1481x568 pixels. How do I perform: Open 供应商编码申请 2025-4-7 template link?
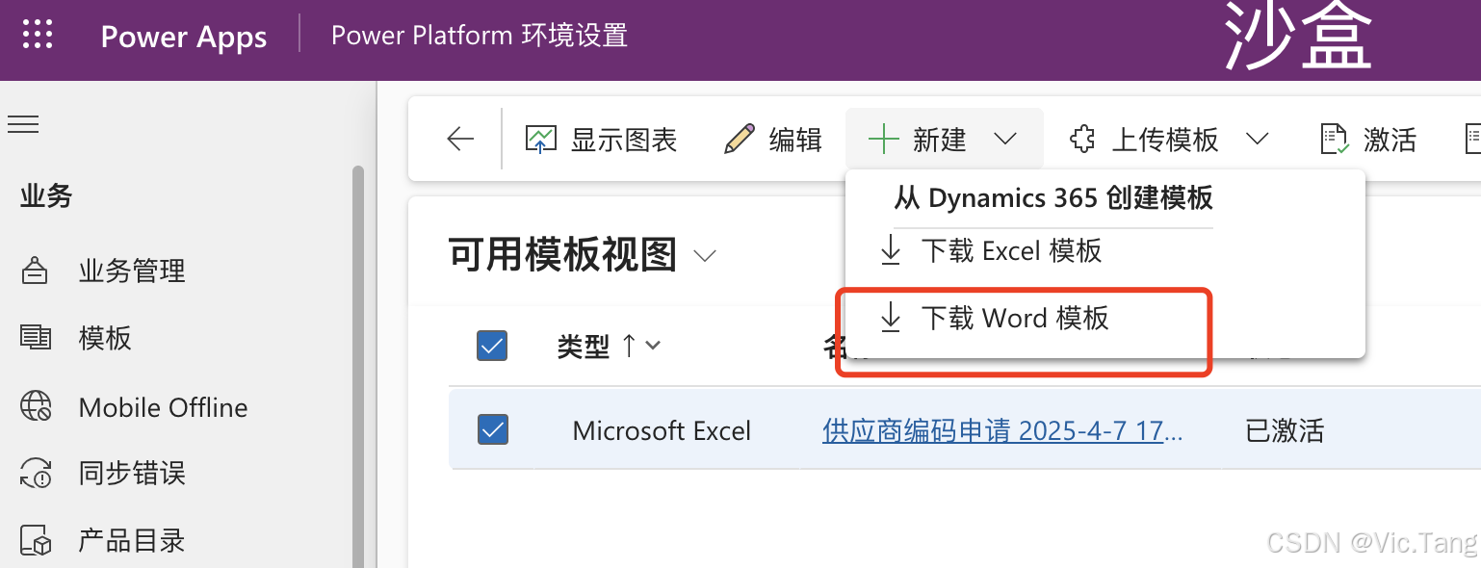coord(1002,430)
